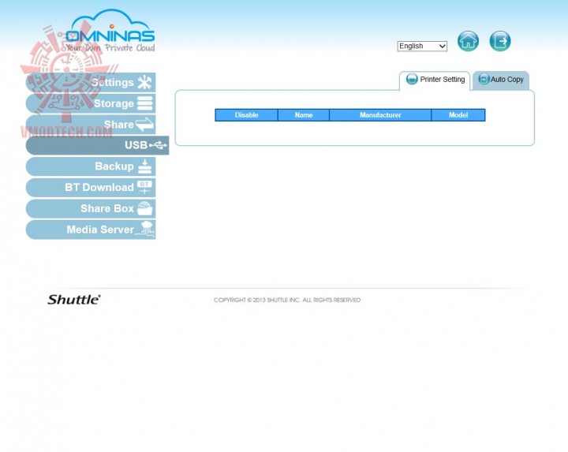This screenshot has height=452, width=568.
Task: Select the USB sidebar item
Action: click(98, 145)
